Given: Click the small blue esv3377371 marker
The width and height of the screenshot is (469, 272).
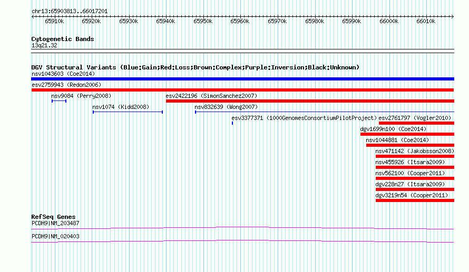Looking at the screenshot, I should [232, 123].
